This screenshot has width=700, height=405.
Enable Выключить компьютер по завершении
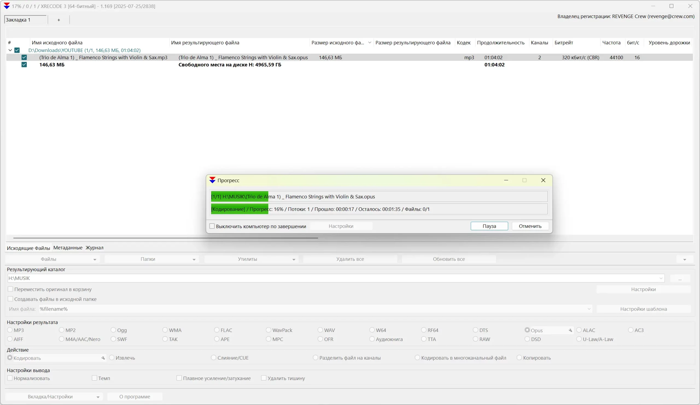(212, 226)
